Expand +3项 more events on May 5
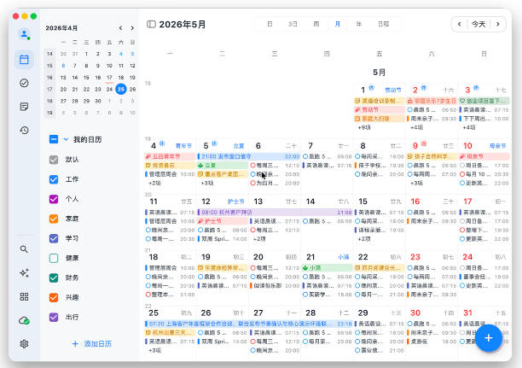Image resolution: width=522 pixels, height=368 pixels. 207,183
